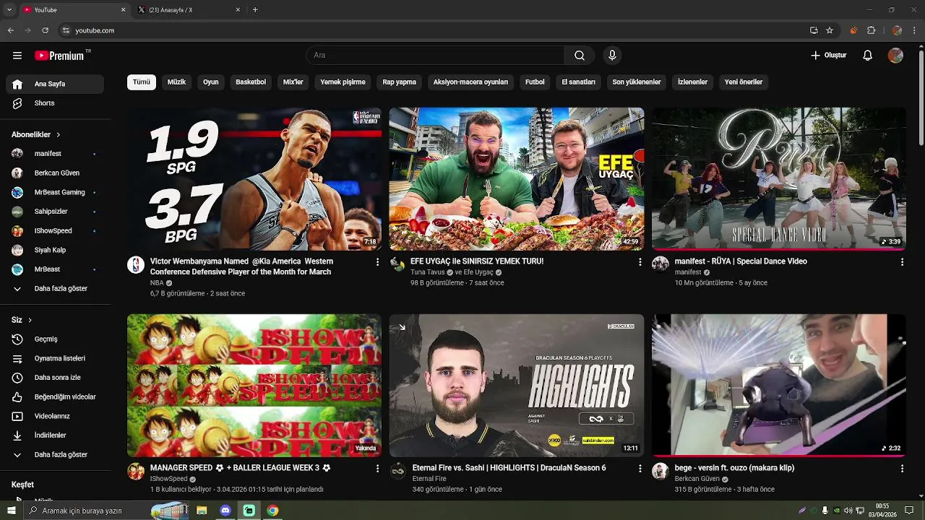Image resolution: width=925 pixels, height=520 pixels.
Task: Open options menu for manifest RÜYA video
Action: 902,262
